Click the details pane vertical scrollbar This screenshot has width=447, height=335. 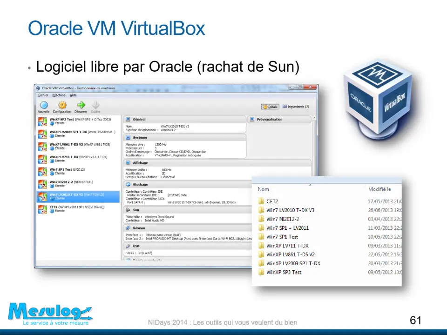point(314,147)
